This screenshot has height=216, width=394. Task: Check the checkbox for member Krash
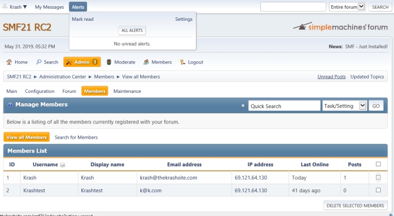[x=378, y=177]
